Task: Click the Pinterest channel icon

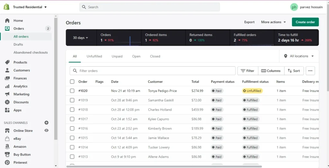Action: (x=7, y=163)
